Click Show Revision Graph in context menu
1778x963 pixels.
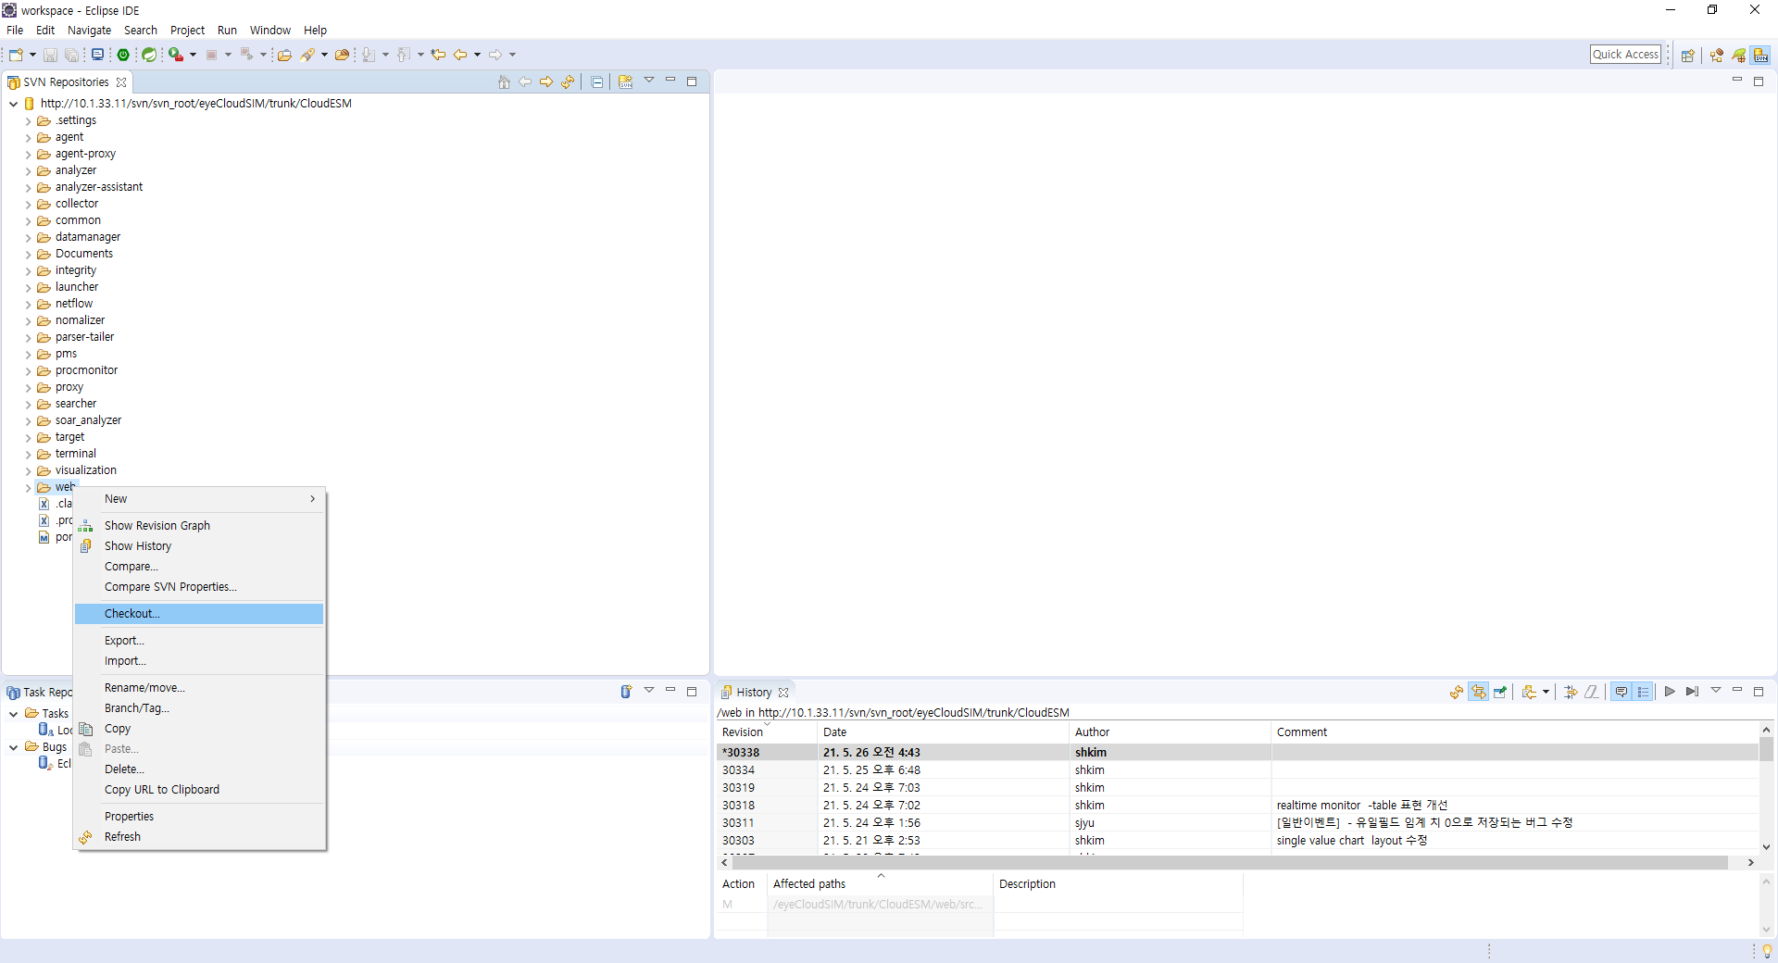[x=199, y=526]
